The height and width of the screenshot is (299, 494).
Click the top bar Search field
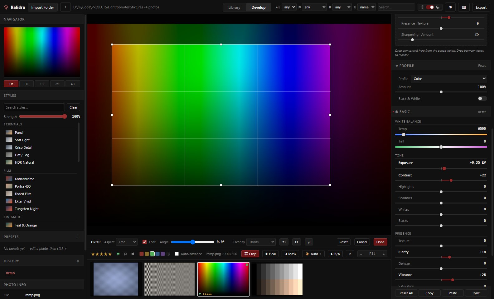pos(396,7)
